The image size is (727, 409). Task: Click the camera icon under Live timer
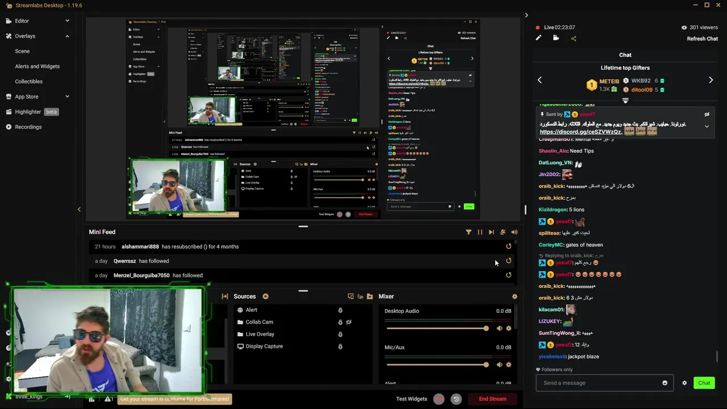pos(556,38)
